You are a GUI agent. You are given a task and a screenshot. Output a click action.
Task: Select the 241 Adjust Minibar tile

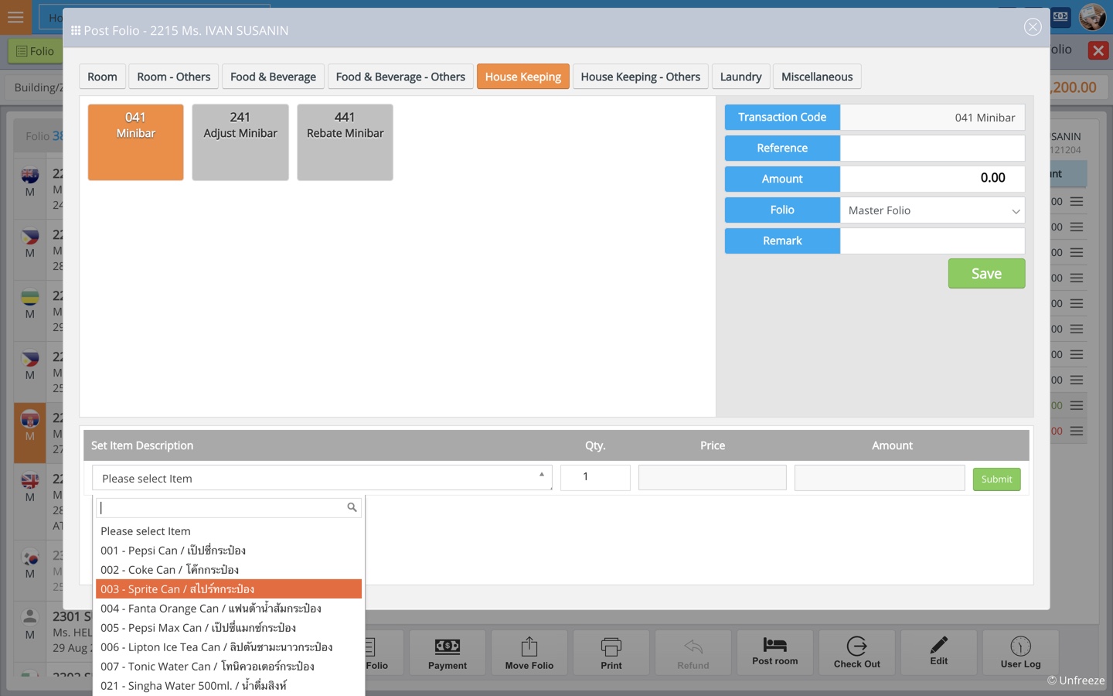tap(240, 142)
